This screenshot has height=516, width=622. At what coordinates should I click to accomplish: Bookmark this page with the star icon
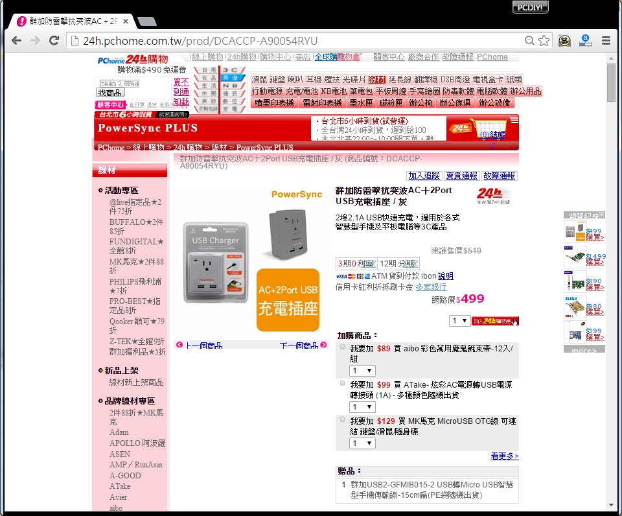pyautogui.click(x=544, y=40)
